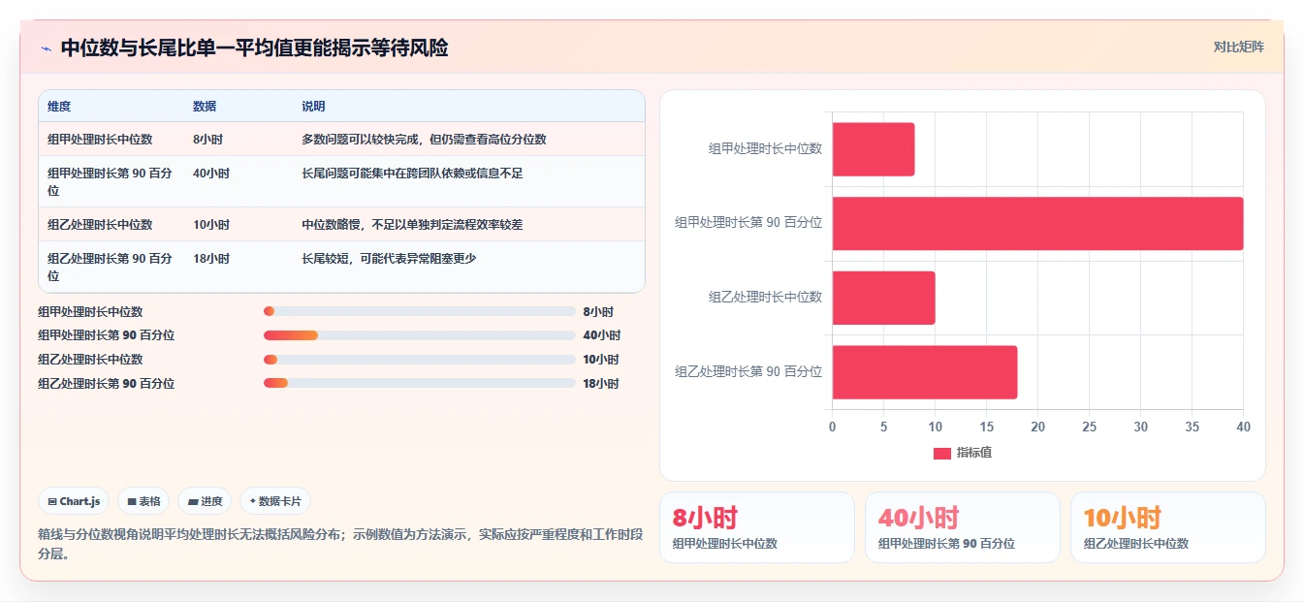Click table cell 10小时

(x=211, y=224)
